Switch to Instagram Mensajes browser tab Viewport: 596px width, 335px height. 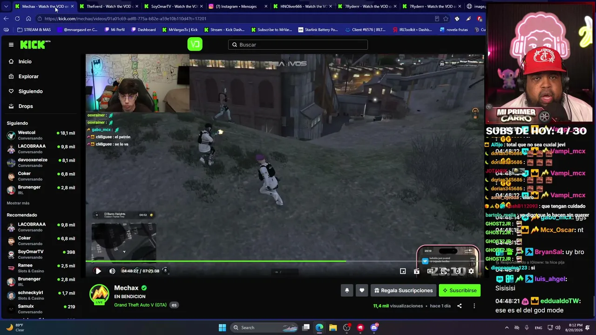[x=238, y=7]
